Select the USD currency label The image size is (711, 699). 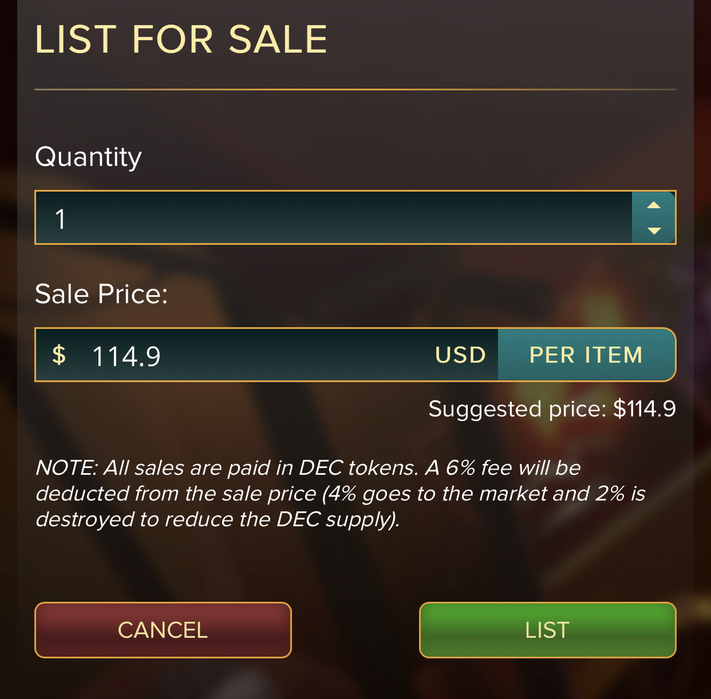pos(460,355)
